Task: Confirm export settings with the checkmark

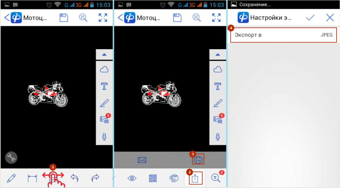Action: pyautogui.click(x=310, y=18)
